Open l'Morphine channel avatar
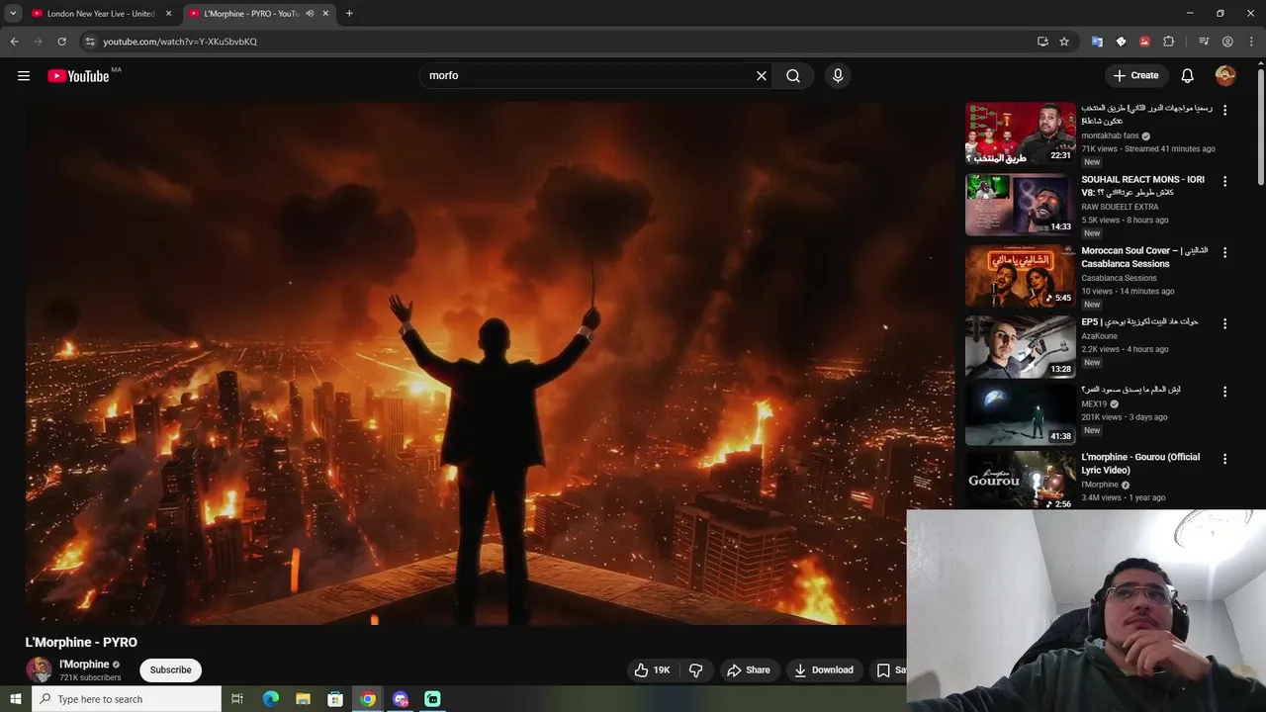1266x712 pixels. coord(39,669)
